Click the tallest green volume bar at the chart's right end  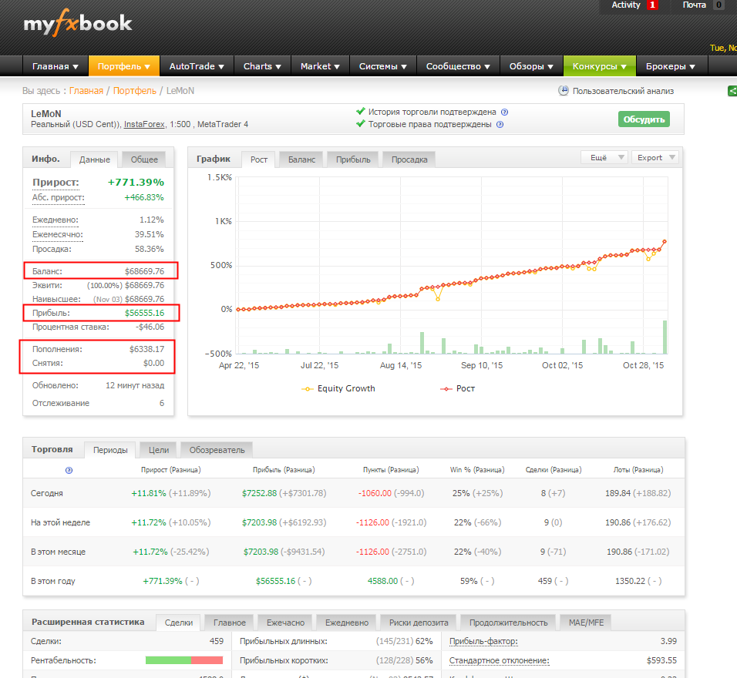coord(665,337)
